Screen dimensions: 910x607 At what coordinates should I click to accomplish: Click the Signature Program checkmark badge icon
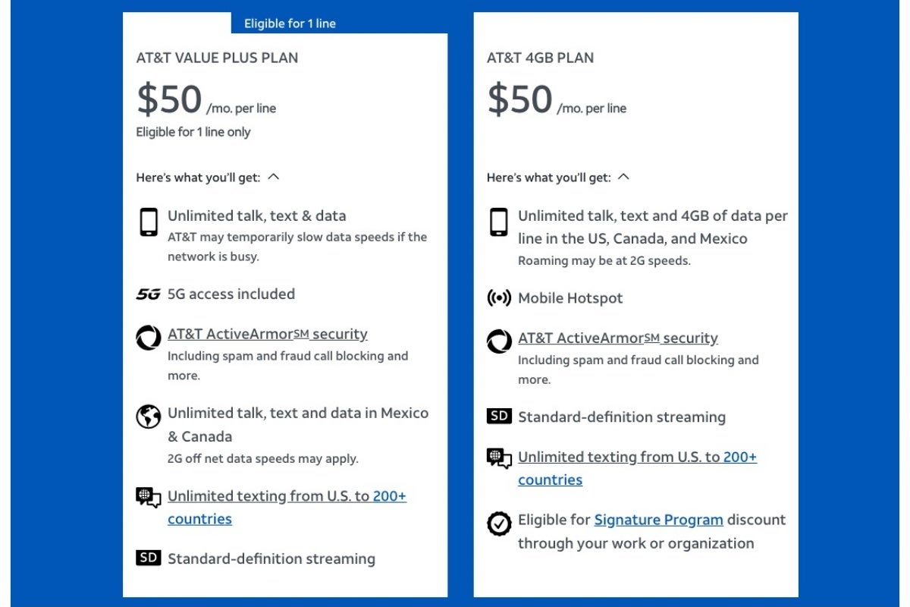[499, 524]
